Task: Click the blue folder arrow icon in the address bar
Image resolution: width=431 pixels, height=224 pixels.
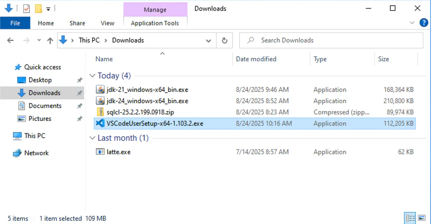Action: [63, 40]
